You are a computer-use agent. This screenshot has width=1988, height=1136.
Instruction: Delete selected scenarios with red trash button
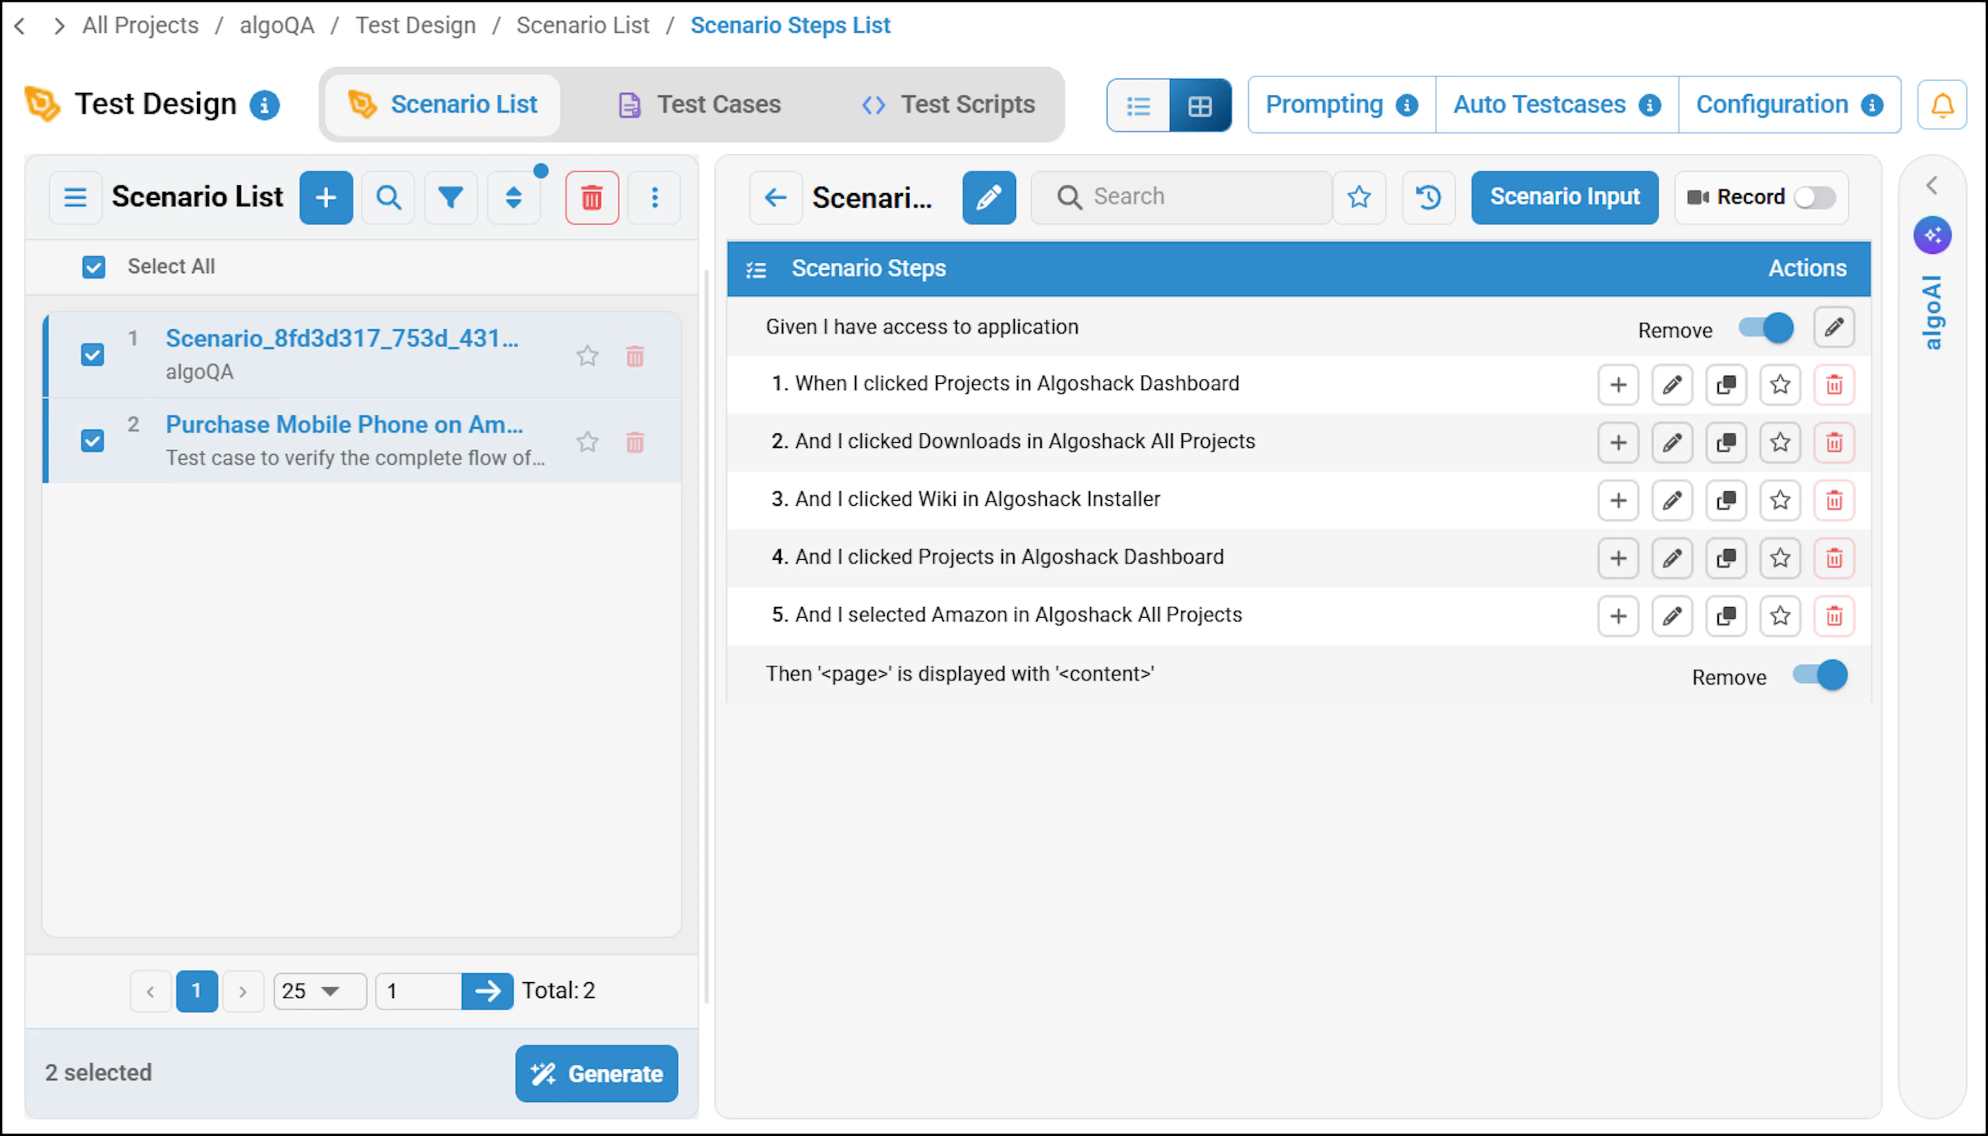pos(592,197)
